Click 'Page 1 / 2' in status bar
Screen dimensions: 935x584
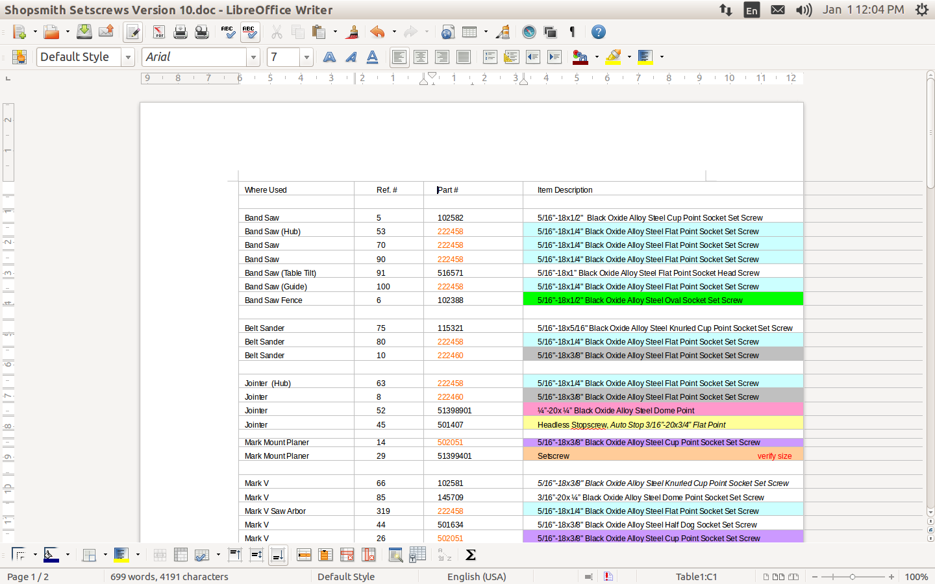[x=28, y=577]
